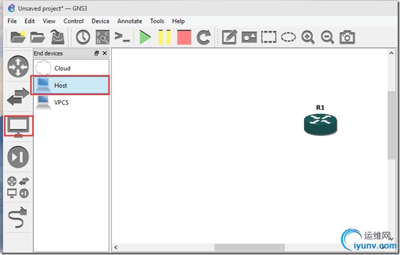Browse switches in device sidebar
400x255 pixels.
(18, 97)
